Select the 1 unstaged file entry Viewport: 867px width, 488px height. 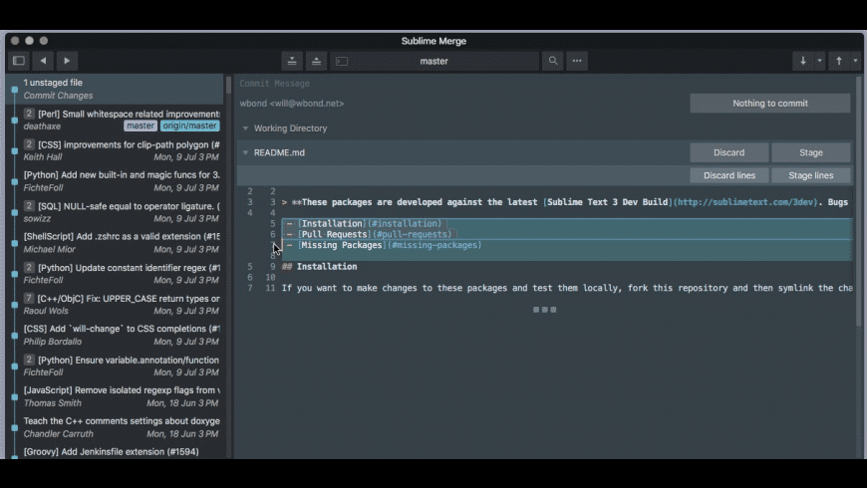coord(115,89)
